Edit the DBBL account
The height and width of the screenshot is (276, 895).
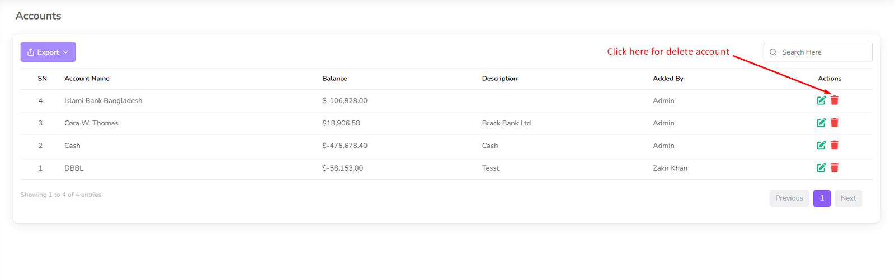[821, 167]
